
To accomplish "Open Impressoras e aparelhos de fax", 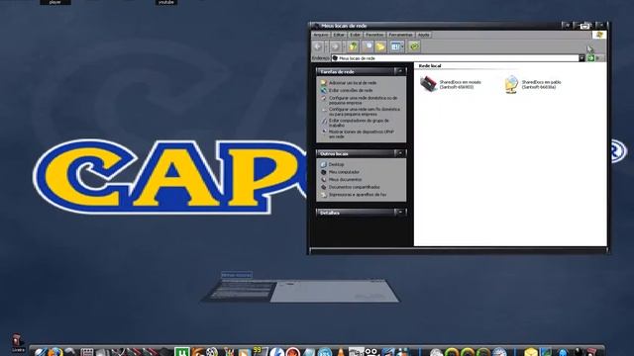I will 358,195.
